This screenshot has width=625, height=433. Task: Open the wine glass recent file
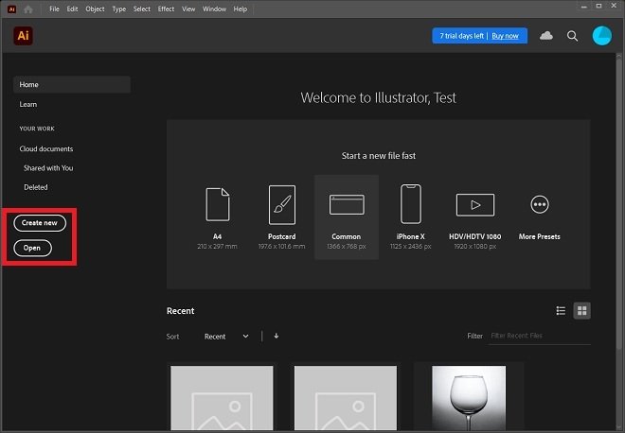469,398
